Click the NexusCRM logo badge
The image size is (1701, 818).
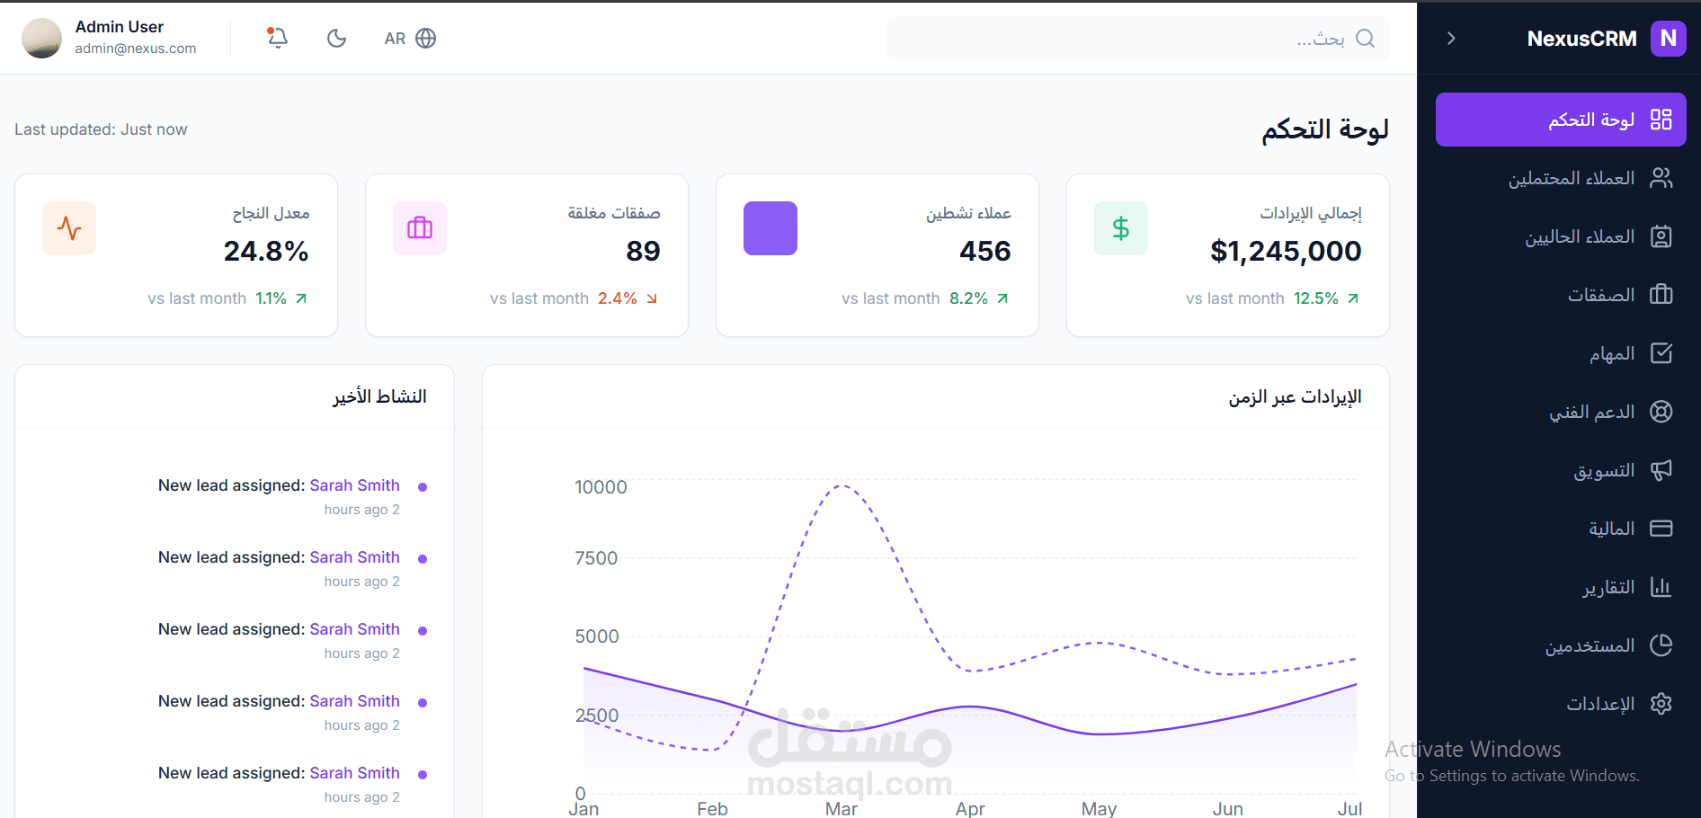click(1668, 38)
